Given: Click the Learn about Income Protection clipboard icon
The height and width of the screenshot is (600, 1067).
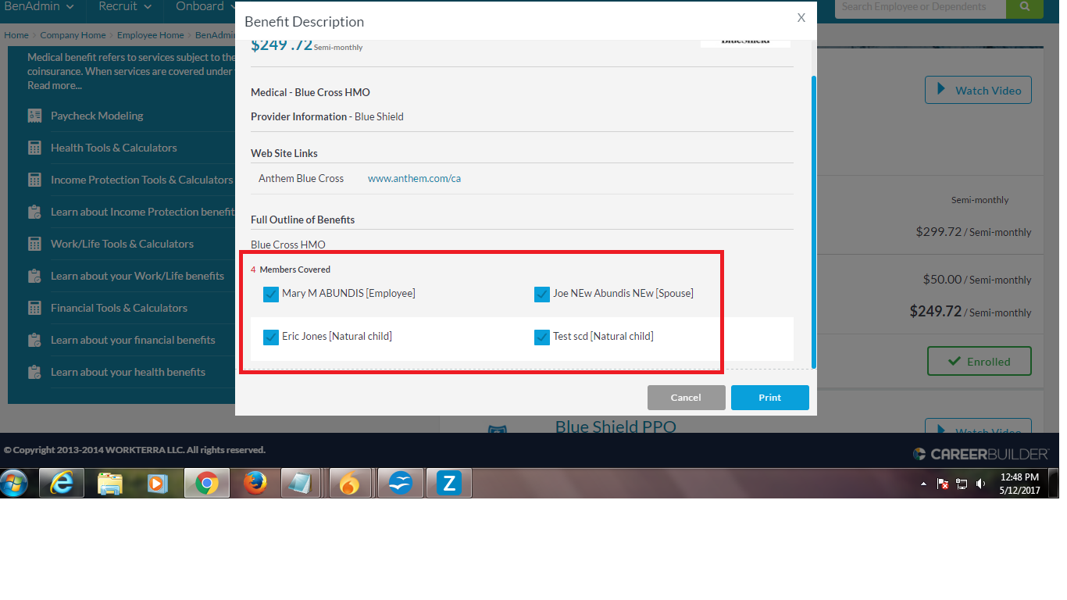Looking at the screenshot, I should [x=34, y=212].
